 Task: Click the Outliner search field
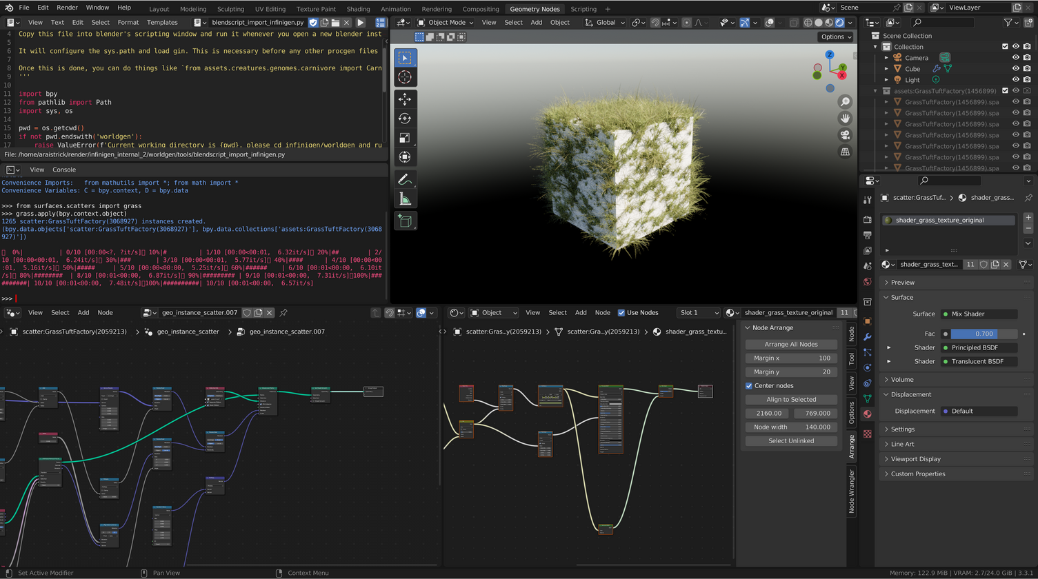[942, 23]
